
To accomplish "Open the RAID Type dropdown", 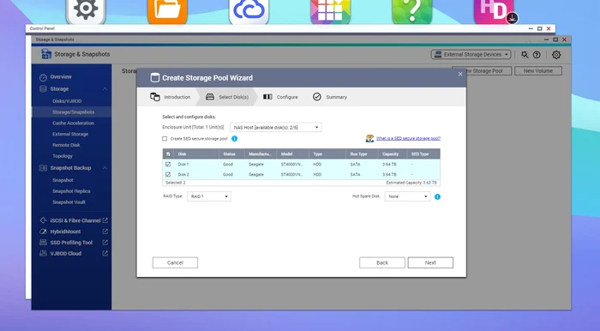I will (x=209, y=196).
